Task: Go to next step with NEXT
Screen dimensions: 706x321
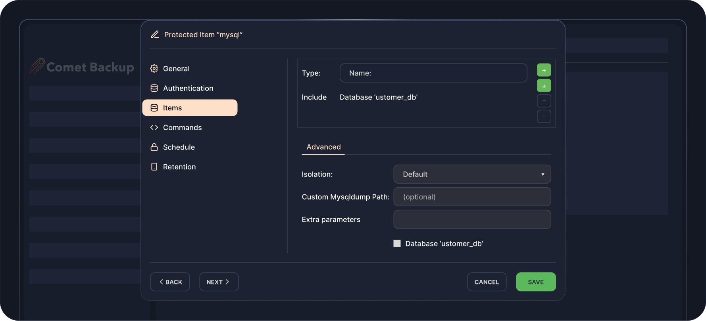Action: 219,282
